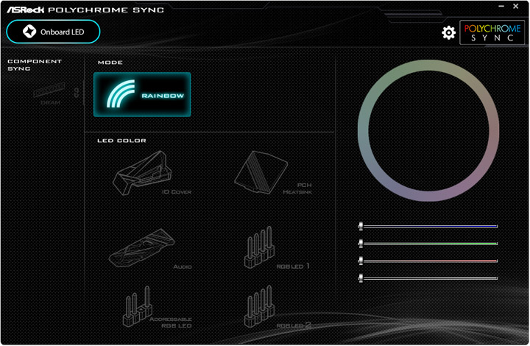
Task: Select the Onboard LED tab
Action: point(53,32)
